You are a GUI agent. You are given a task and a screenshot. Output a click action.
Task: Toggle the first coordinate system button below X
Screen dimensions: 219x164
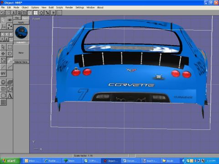point(2,40)
